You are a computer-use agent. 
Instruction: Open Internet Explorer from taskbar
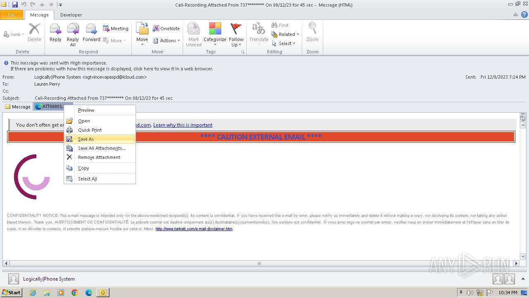(33, 293)
